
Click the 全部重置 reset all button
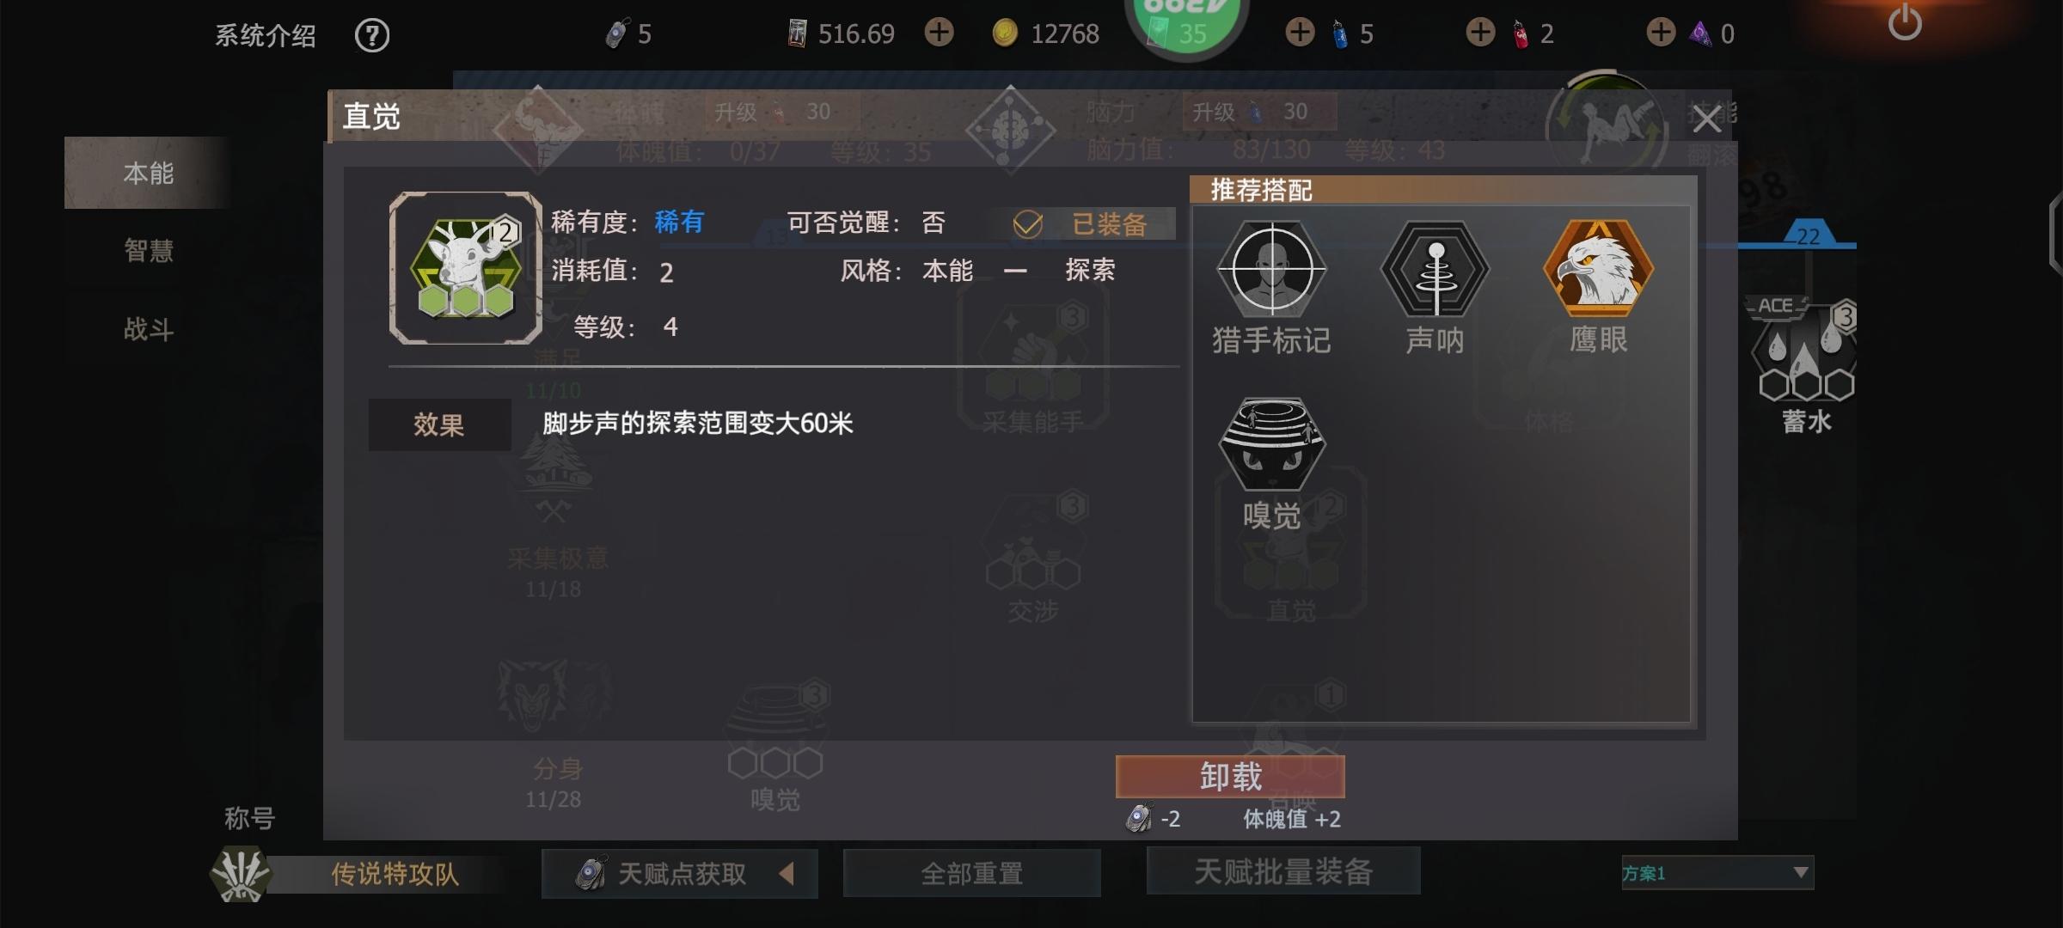coord(972,873)
